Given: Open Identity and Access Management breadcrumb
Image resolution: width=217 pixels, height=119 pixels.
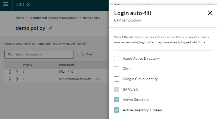Looking at the screenshot, I should pyautogui.click(x=53, y=18).
